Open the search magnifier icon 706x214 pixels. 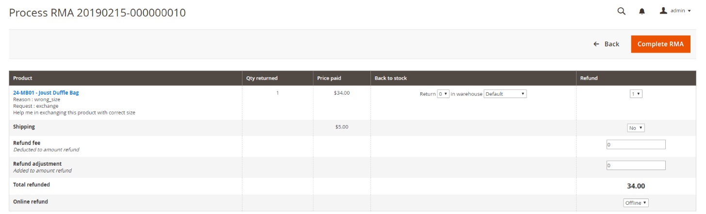point(621,11)
